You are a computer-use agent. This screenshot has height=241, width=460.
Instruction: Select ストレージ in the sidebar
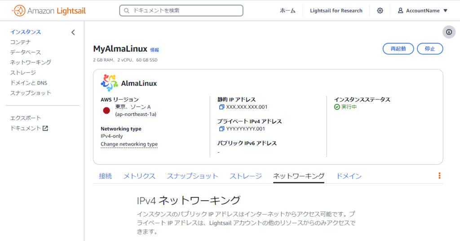click(x=23, y=73)
